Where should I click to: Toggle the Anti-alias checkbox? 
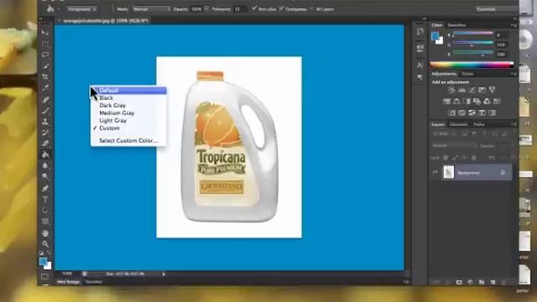[x=254, y=8]
